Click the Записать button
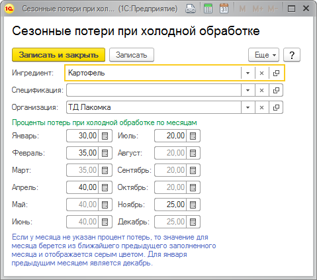Image resolution: width=317 pixels, height=280 pixels. point(132,55)
